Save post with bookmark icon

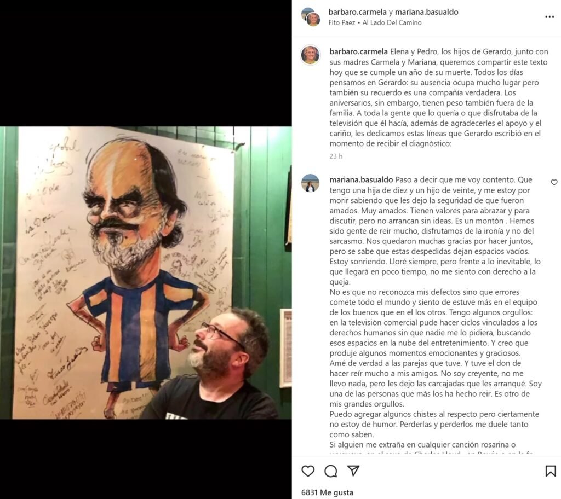pos(550,471)
